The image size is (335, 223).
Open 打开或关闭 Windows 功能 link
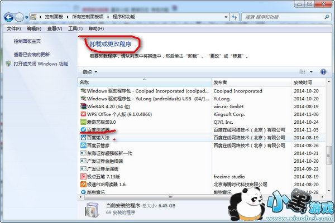pos(41,64)
